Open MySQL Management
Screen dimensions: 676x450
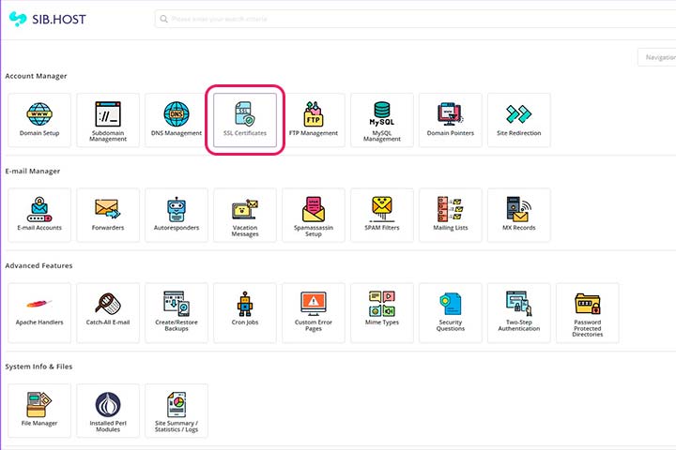click(382, 120)
